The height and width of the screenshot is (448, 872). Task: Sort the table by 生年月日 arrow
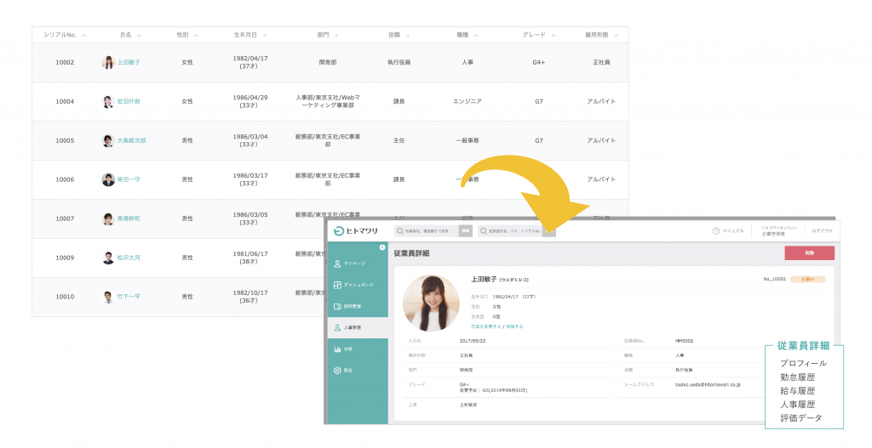[265, 36]
